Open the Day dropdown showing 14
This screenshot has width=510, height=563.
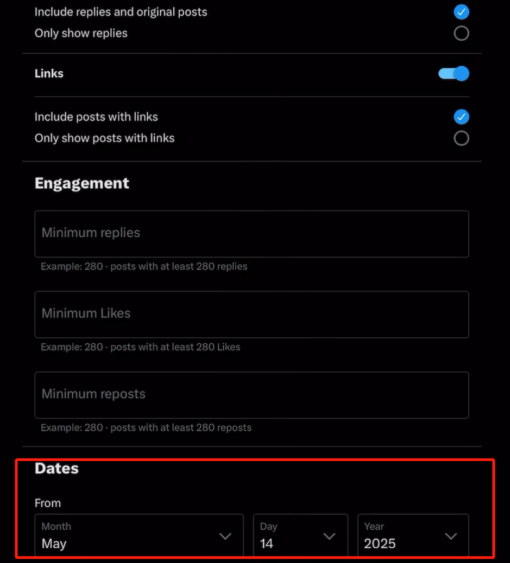300,536
